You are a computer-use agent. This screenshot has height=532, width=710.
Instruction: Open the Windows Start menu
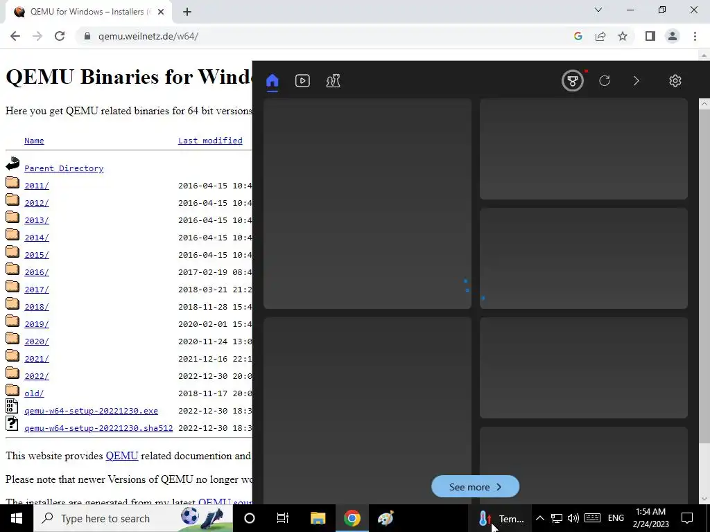pyautogui.click(x=17, y=518)
